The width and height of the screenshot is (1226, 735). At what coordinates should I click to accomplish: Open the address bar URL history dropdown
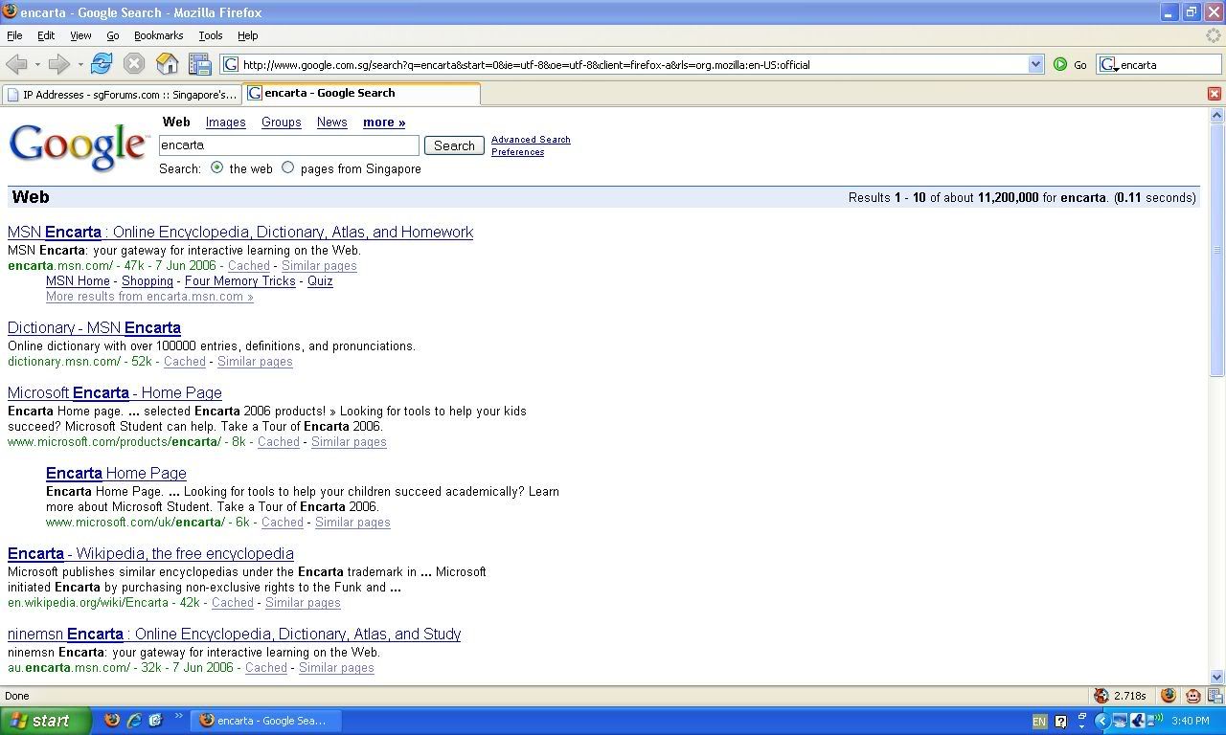coord(1035,64)
